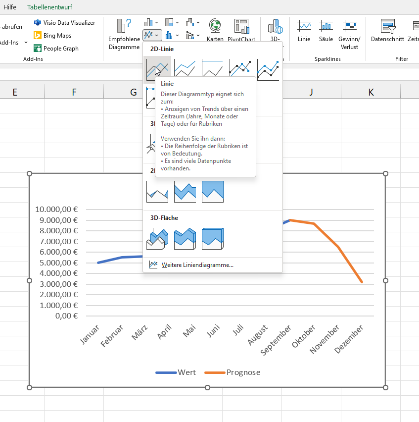The image size is (419, 422).
Task: Click the chart's right-middle resize handle
Action: point(385,280)
